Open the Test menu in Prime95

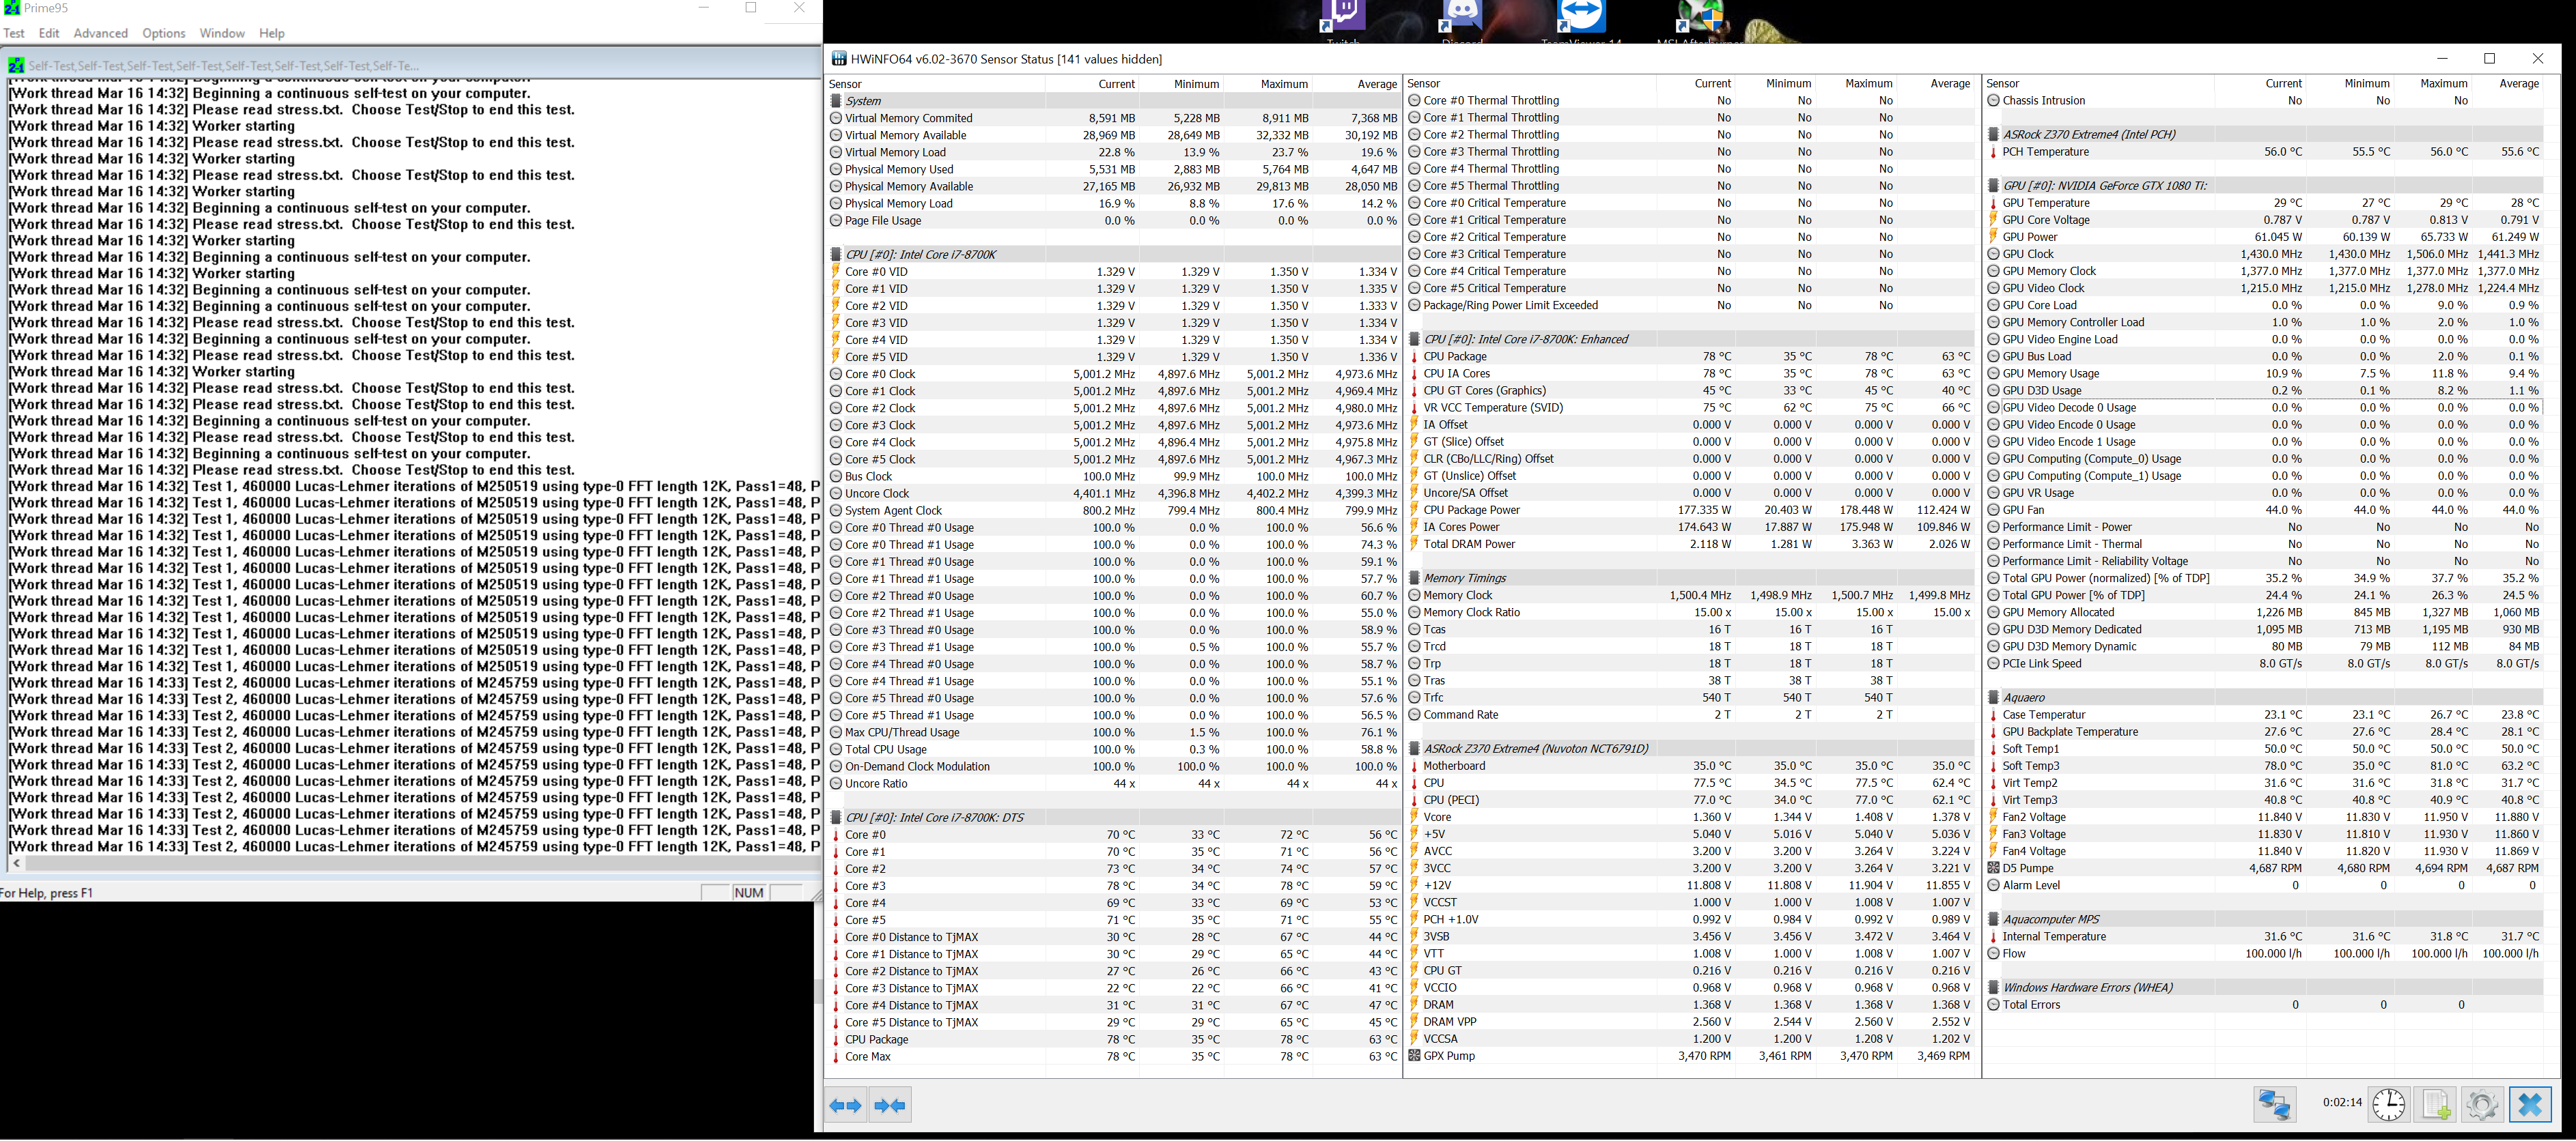(14, 33)
